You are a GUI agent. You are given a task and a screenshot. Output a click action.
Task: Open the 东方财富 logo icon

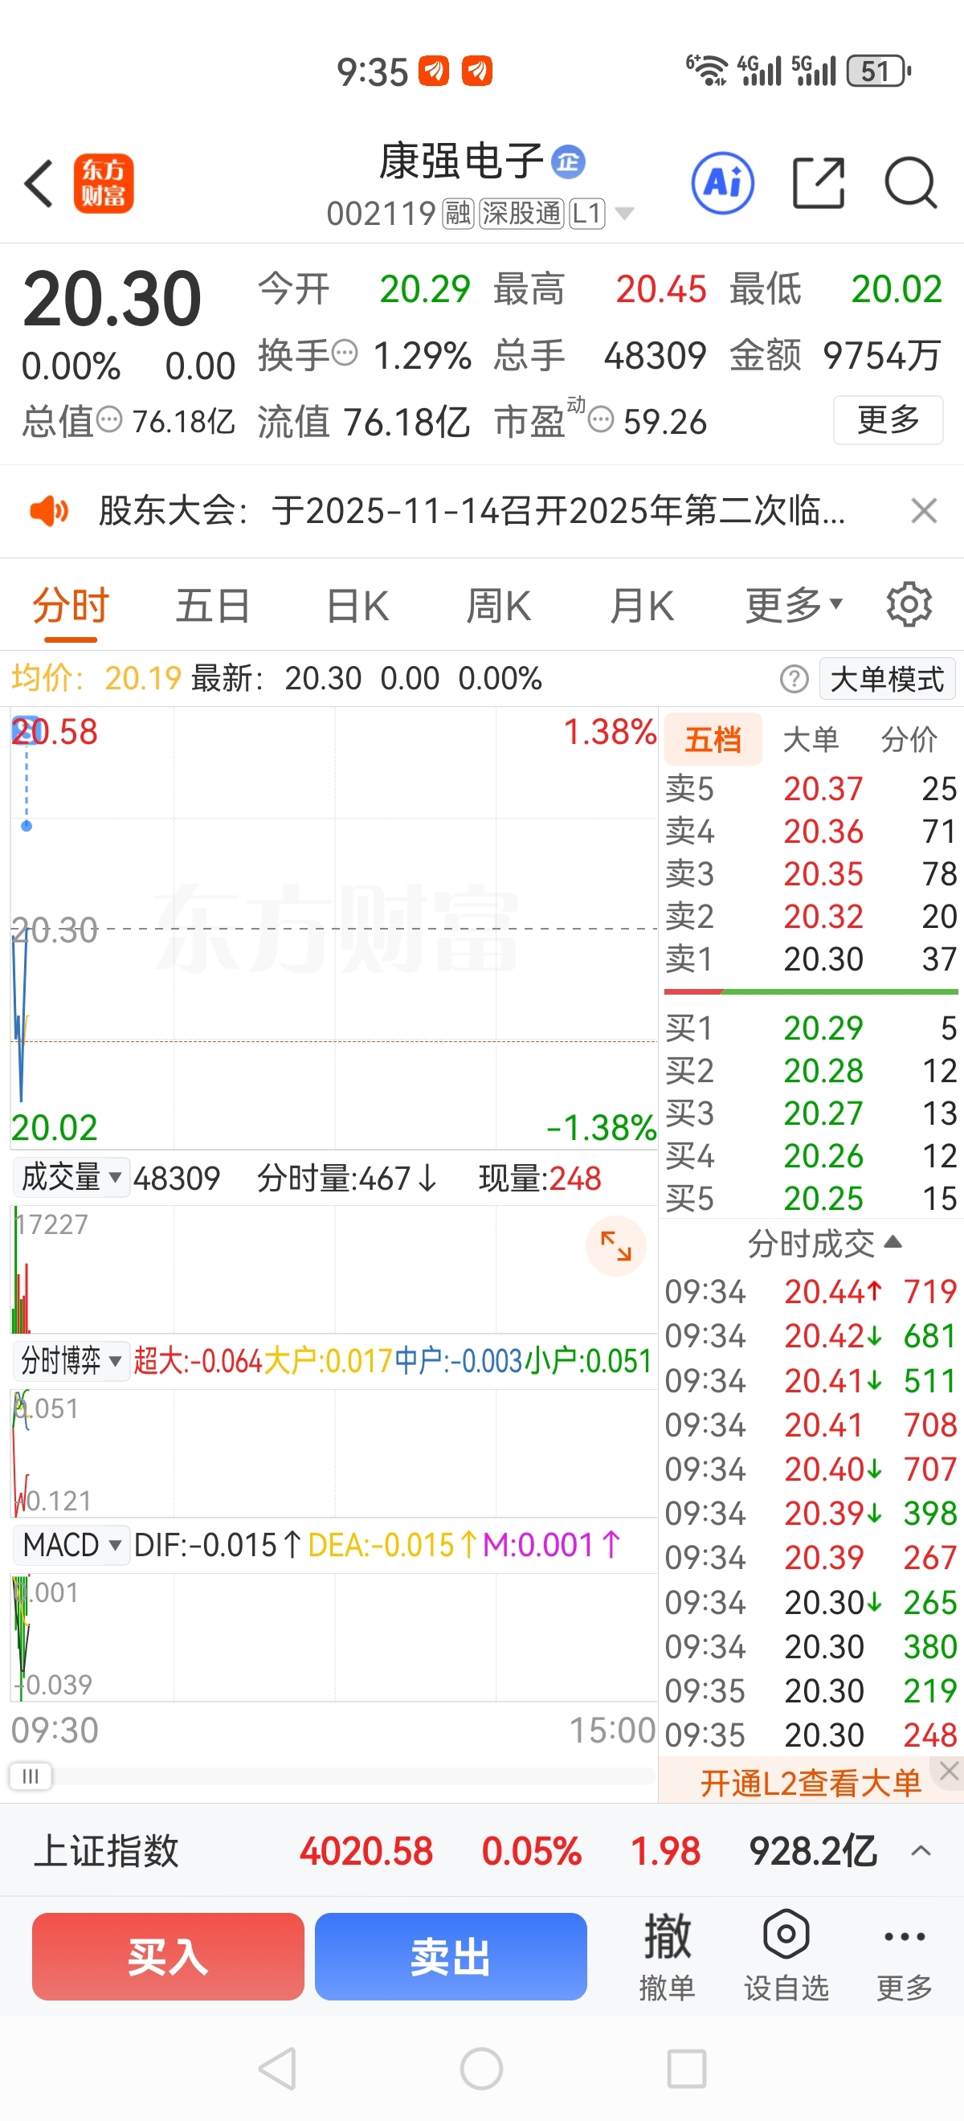click(104, 183)
